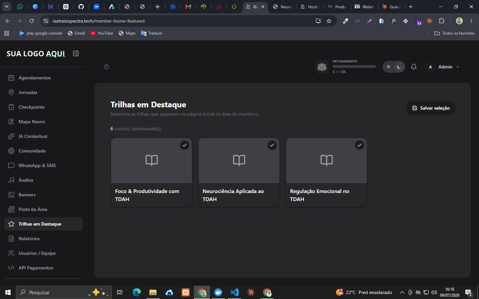Click the Relatórios document icon
The width and height of the screenshot is (479, 299).
[x=11, y=239]
